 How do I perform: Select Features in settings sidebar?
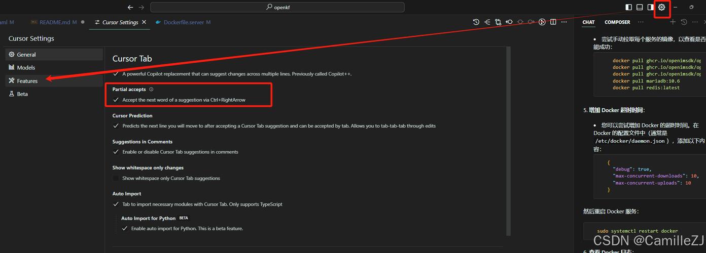click(x=27, y=81)
